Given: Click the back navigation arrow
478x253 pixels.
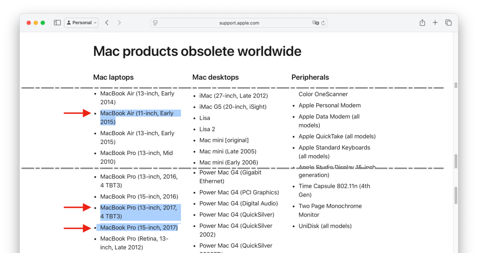Looking at the screenshot, I should tap(107, 22).
